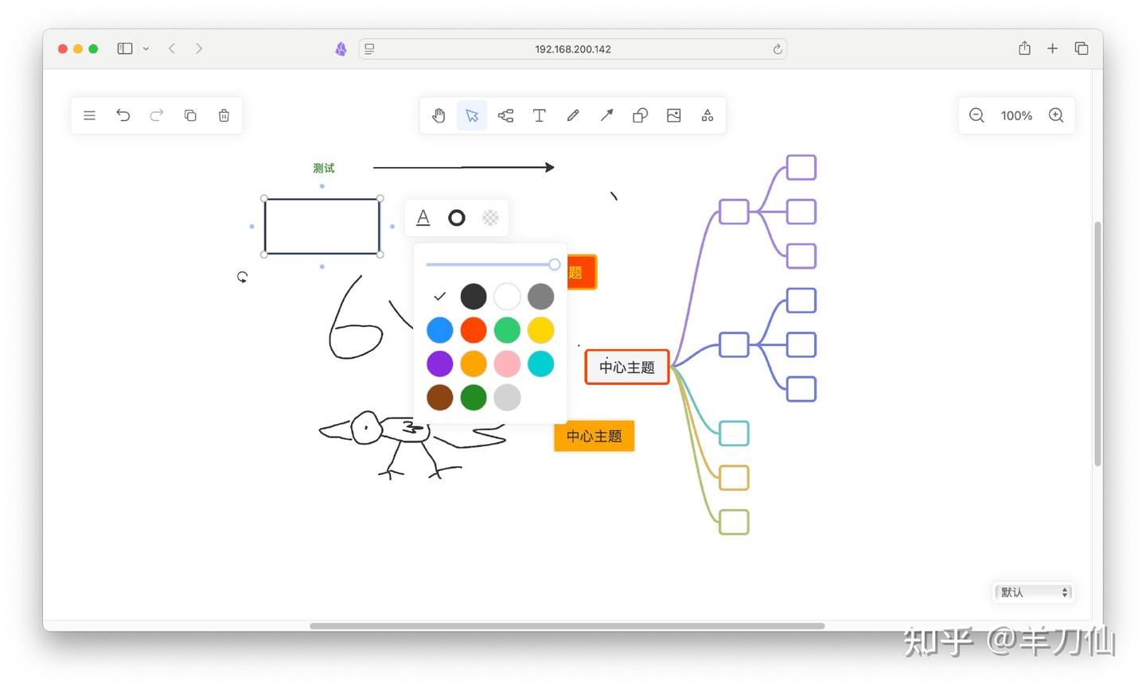
Task: Undo the last action
Action: coord(123,115)
